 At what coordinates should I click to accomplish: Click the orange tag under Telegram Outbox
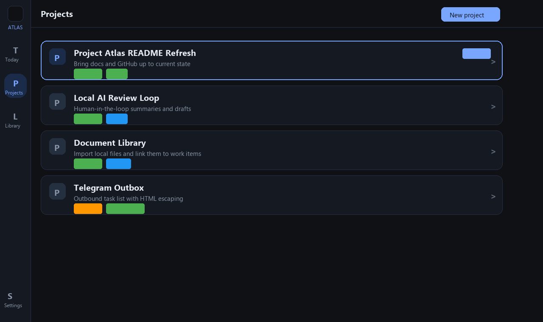tap(88, 209)
